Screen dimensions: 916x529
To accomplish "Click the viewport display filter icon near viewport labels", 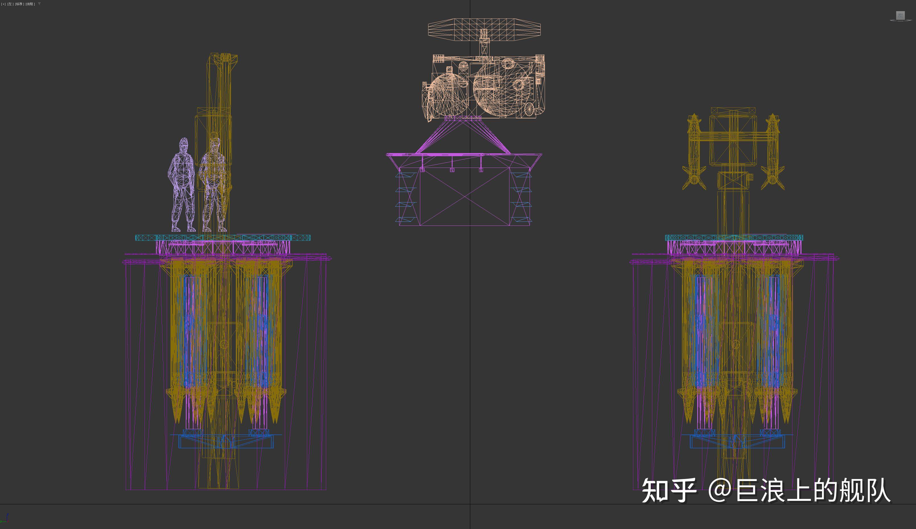I will click(x=39, y=4).
